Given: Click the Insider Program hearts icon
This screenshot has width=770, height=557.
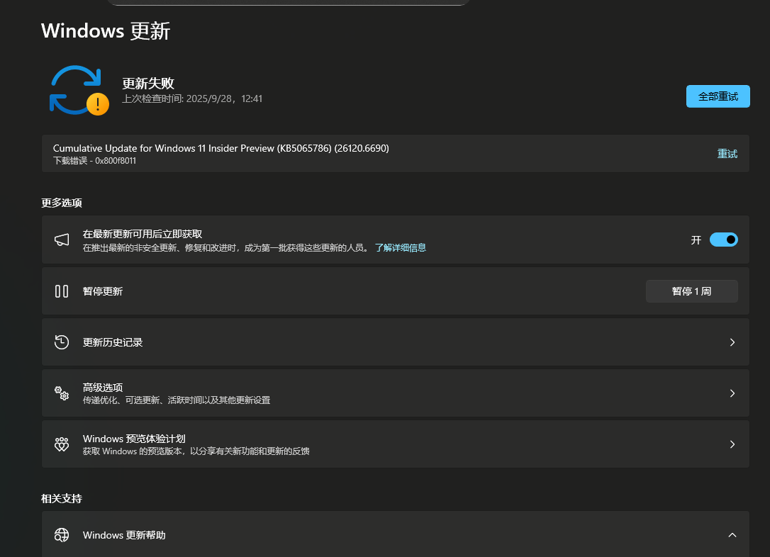Looking at the screenshot, I should [62, 444].
